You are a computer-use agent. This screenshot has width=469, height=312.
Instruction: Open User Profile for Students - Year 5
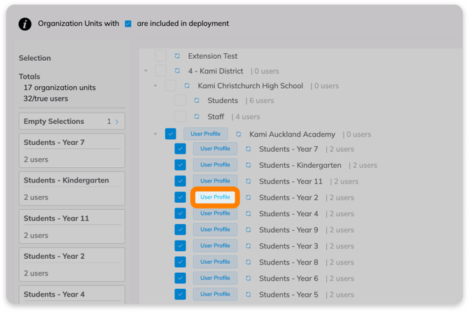pyautogui.click(x=215, y=294)
